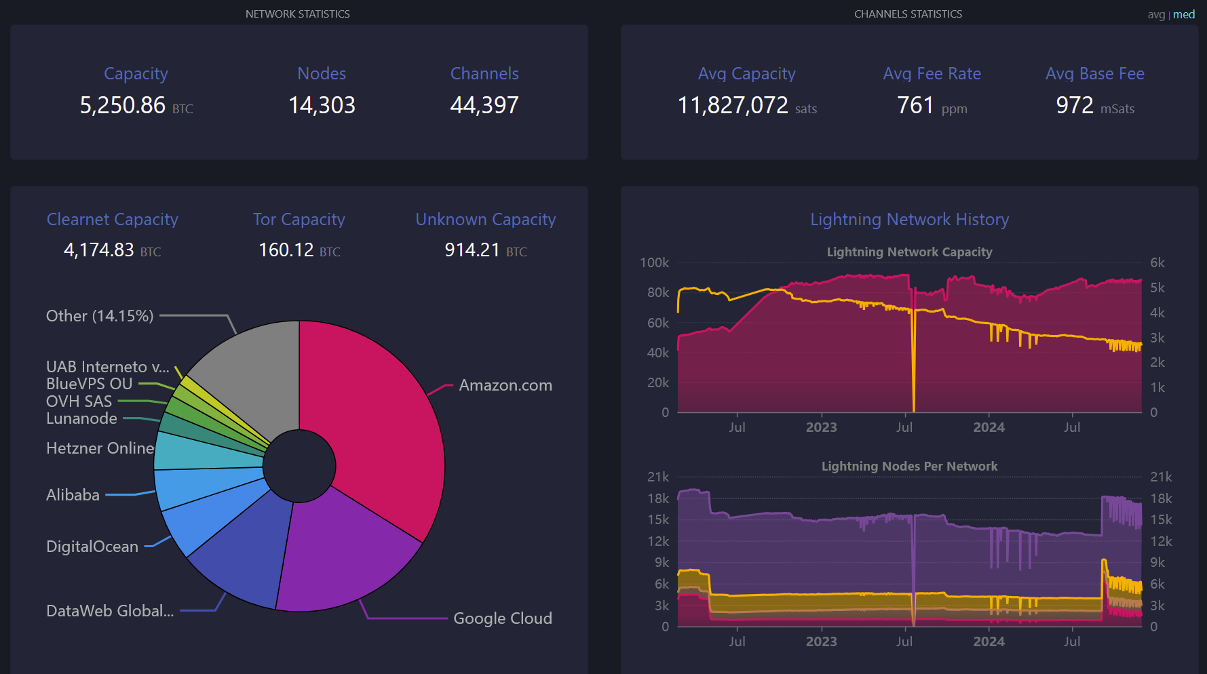
Task: Click the Other (14.15%) label
Action: (x=100, y=316)
